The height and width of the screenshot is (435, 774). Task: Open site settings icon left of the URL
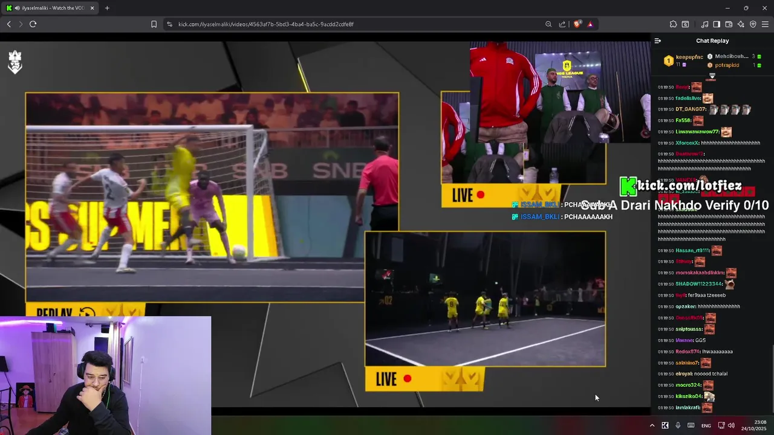(x=169, y=24)
